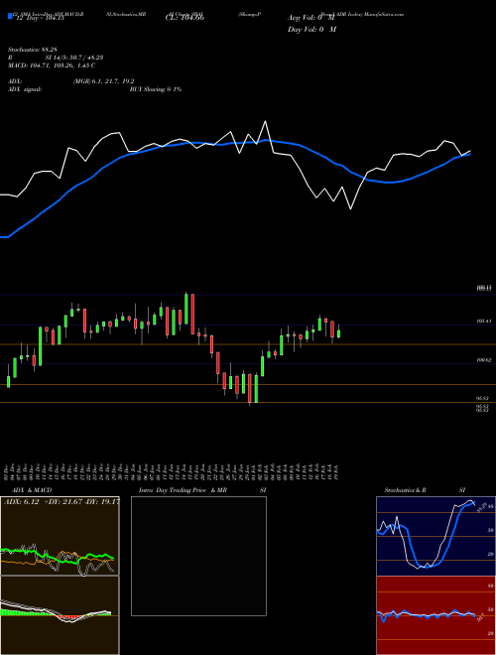The width and height of the screenshot is (496, 655).
Task: Click the 'ManafaSutra.com' watermark link at top right
Action: (383, 14)
